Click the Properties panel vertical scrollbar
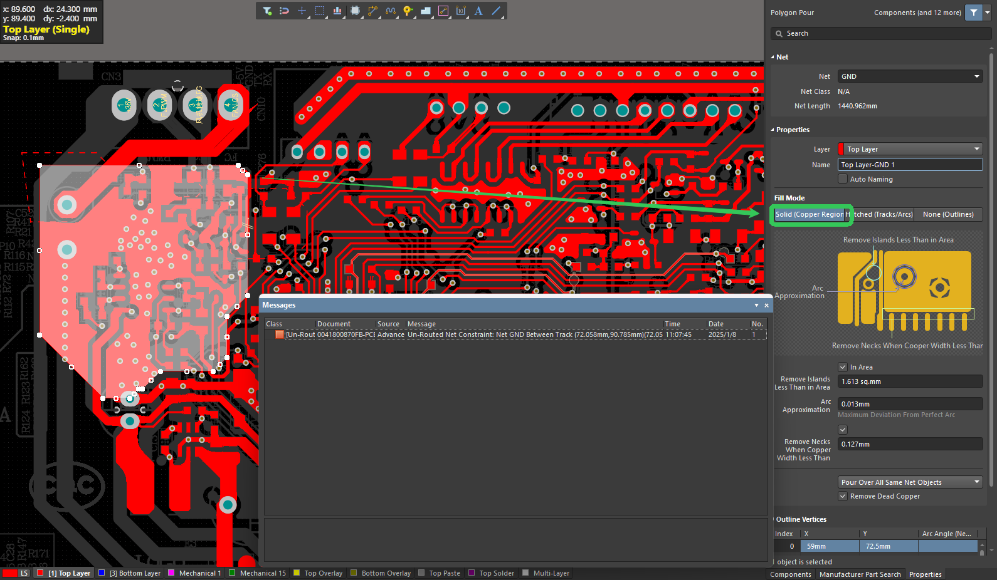This screenshot has width=997, height=580. tap(991, 269)
